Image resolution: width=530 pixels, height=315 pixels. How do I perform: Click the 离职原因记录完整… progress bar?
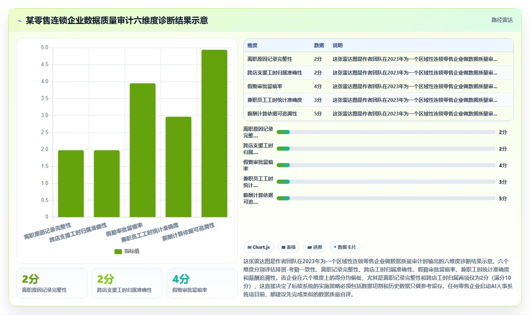tap(386, 132)
